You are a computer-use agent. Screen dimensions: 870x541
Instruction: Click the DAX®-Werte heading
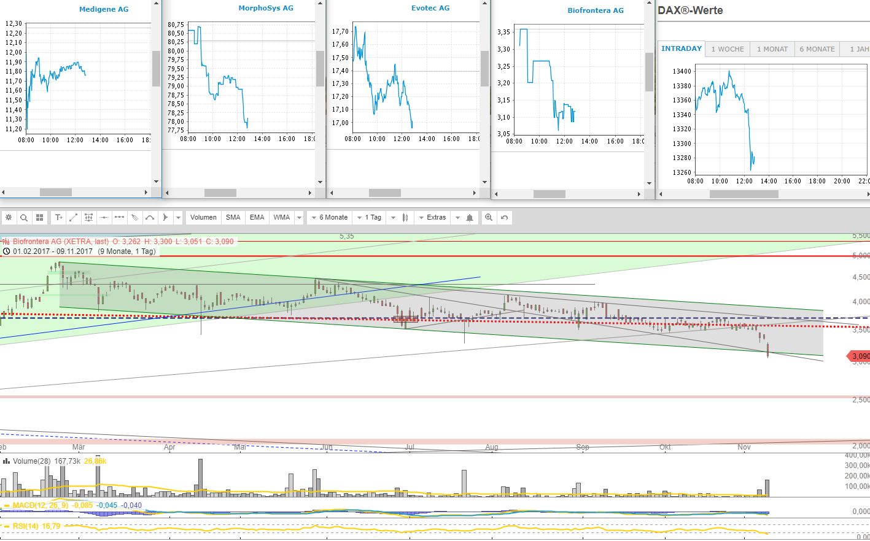coord(690,10)
